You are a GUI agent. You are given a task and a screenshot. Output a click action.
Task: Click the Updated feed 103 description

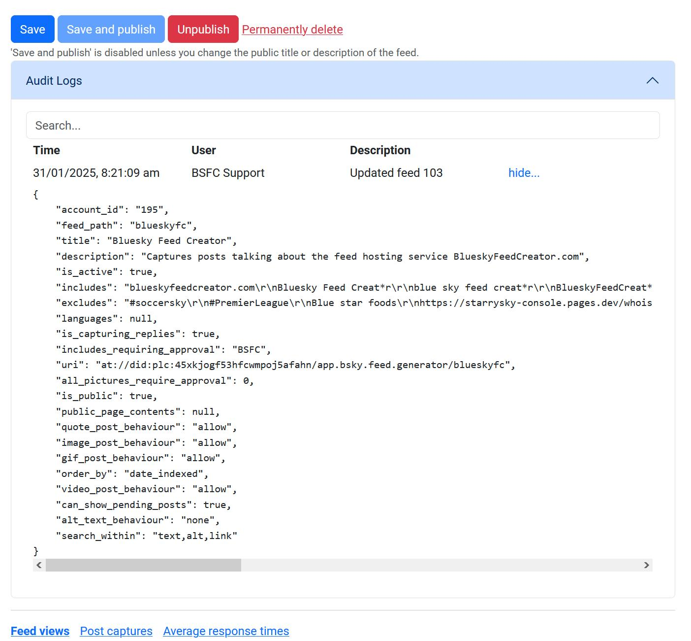396,173
